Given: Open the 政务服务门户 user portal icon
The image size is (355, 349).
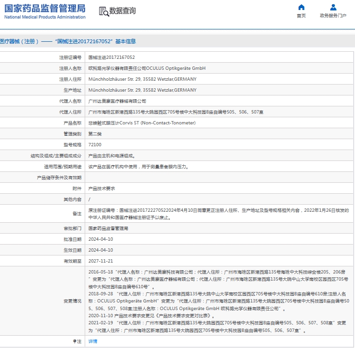Looking at the screenshot, I should 333,8.
